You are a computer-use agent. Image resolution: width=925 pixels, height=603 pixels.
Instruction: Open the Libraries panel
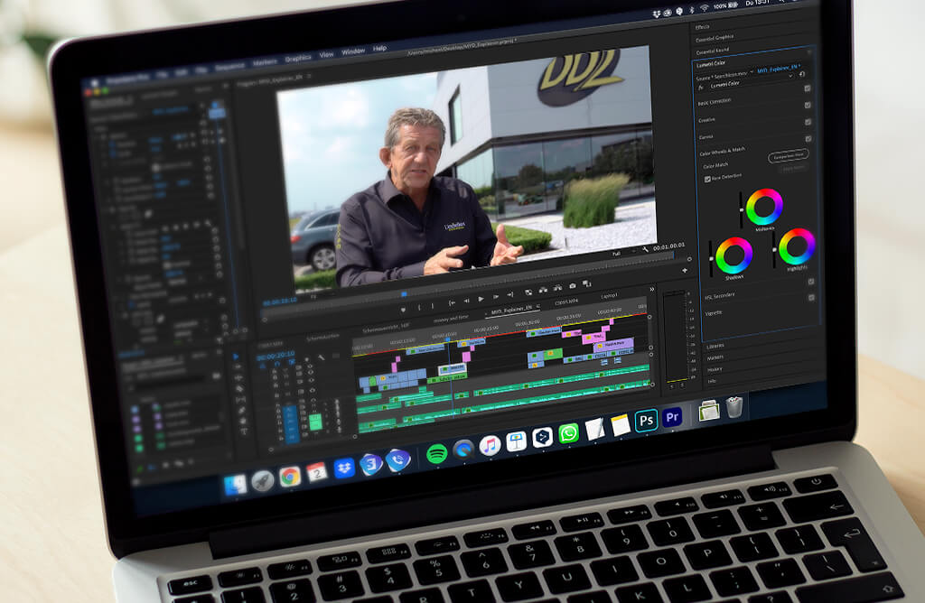[x=715, y=346]
